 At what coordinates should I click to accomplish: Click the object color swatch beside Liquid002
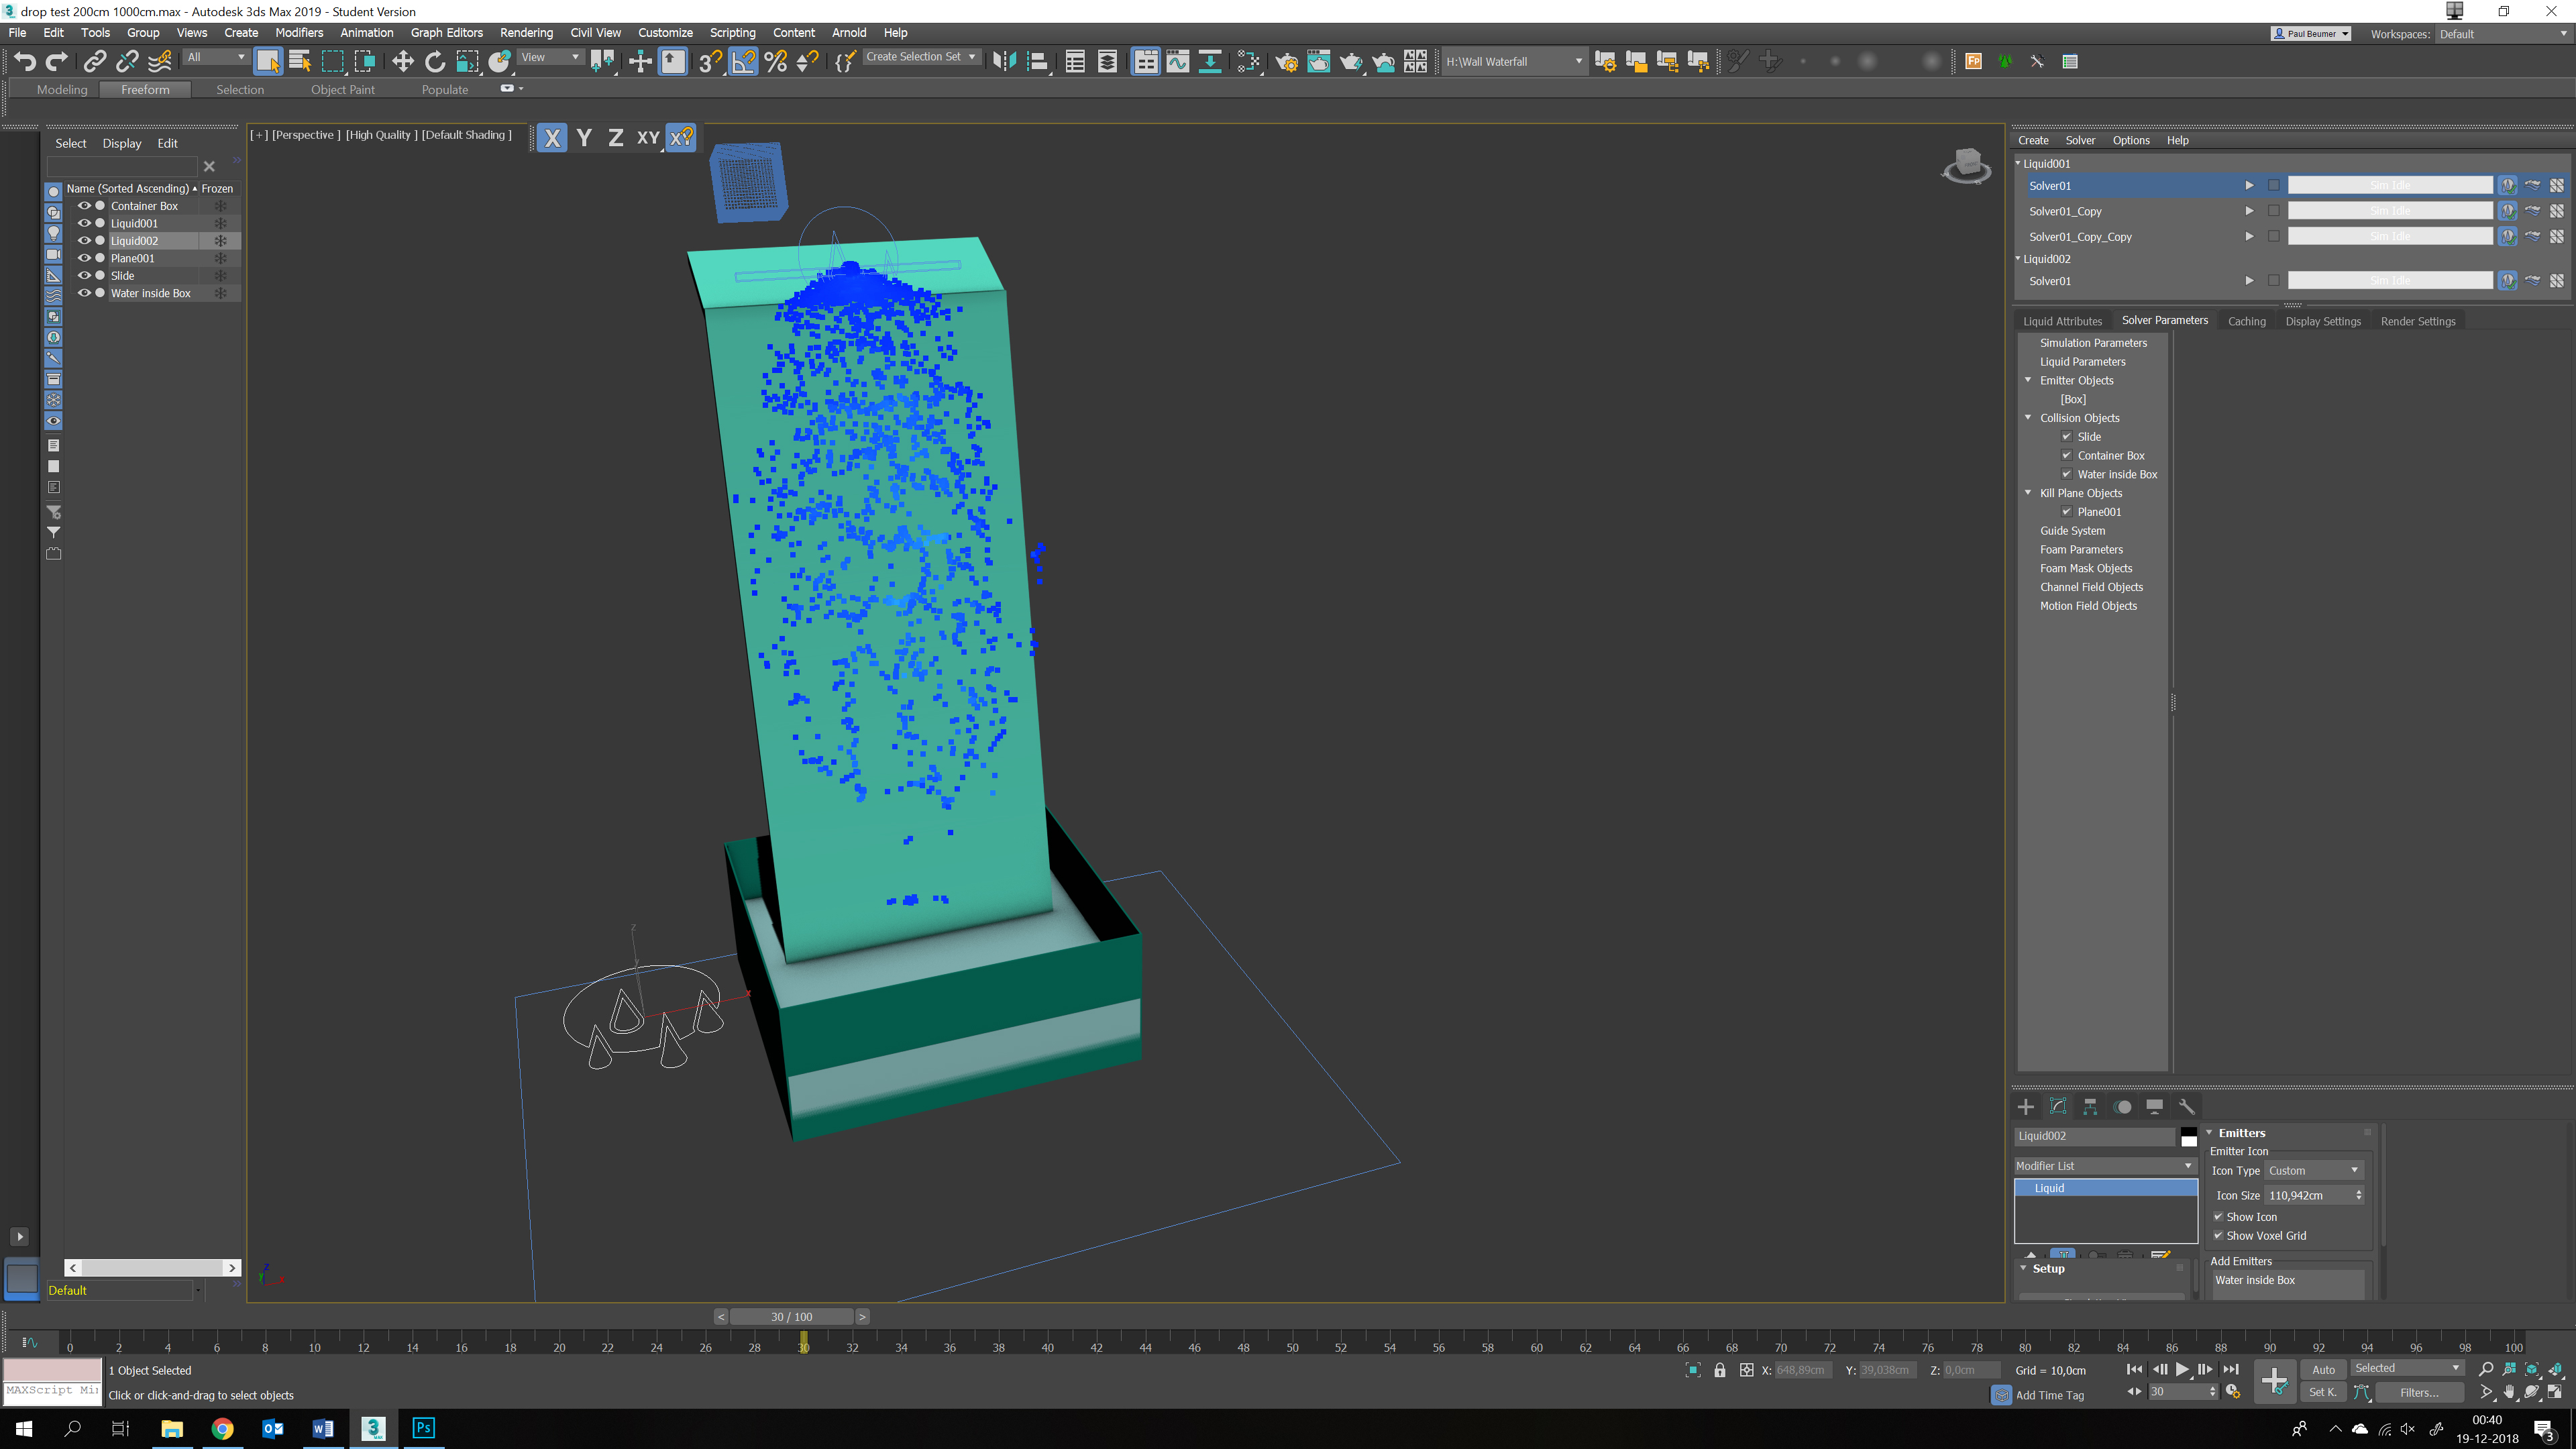[x=2189, y=1137]
